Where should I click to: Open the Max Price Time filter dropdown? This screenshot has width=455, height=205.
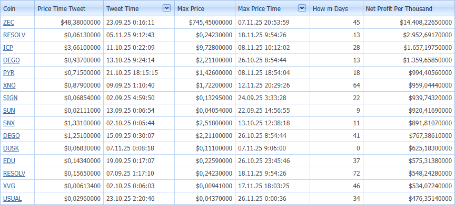tap(302, 8)
